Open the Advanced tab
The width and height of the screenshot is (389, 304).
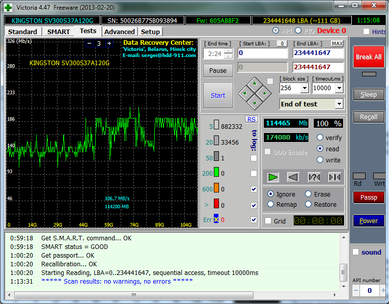coord(119,32)
